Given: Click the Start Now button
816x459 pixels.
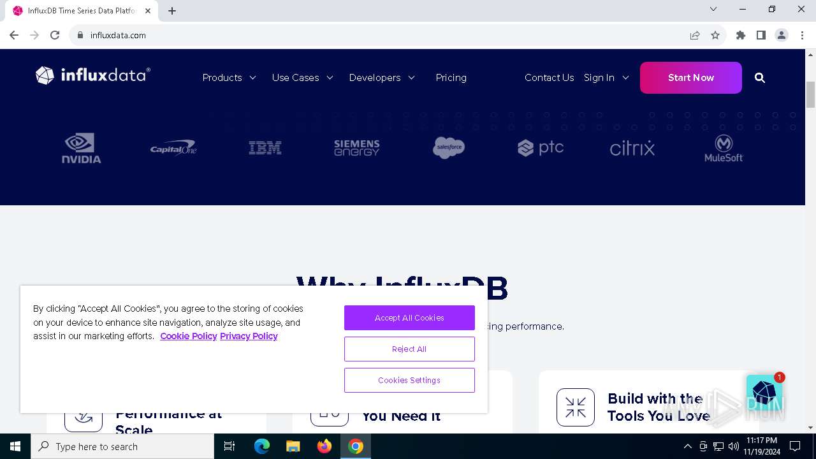Looking at the screenshot, I should click(x=691, y=78).
